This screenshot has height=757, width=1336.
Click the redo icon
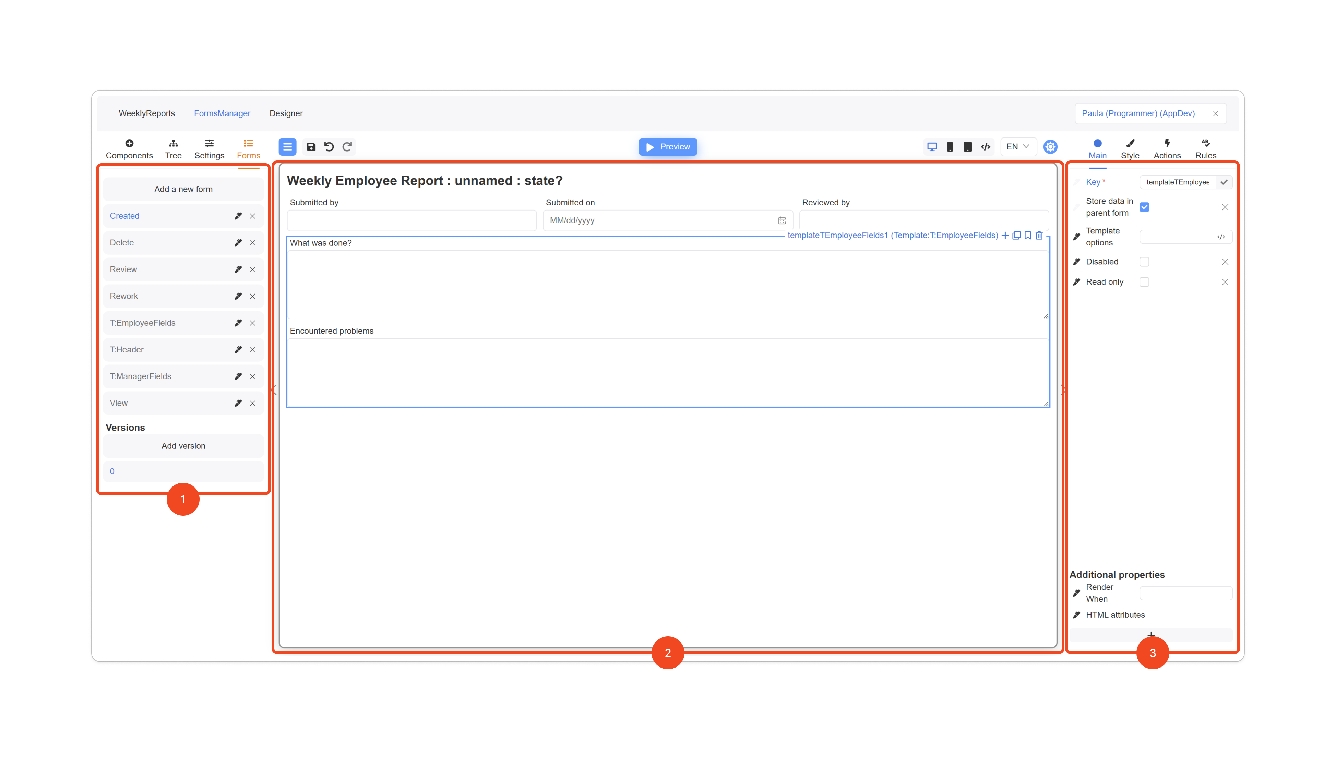[x=347, y=147]
